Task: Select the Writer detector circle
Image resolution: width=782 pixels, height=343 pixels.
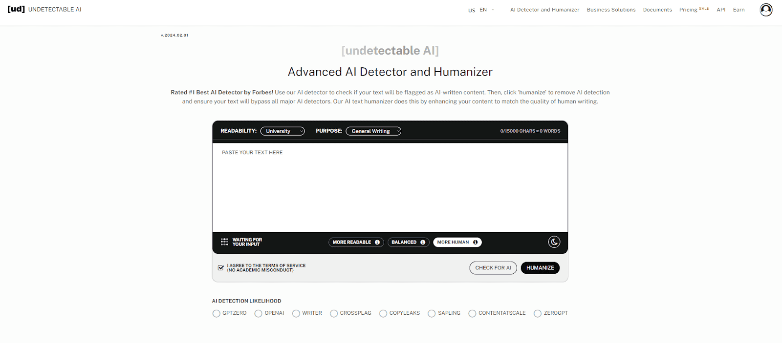Action: click(296, 314)
